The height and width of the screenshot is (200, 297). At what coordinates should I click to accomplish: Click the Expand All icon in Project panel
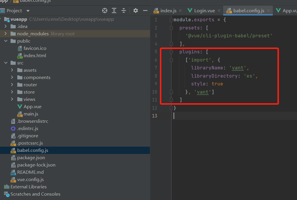[114, 11]
